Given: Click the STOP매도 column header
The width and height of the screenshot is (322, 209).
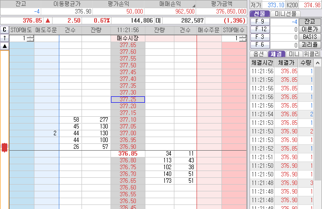Looking at the screenshot, I should (x=21, y=30).
